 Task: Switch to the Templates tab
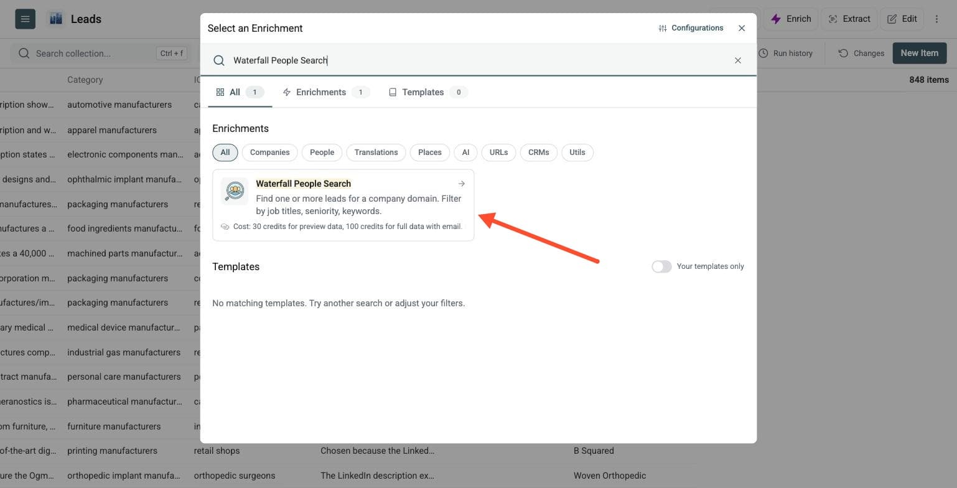(x=428, y=92)
